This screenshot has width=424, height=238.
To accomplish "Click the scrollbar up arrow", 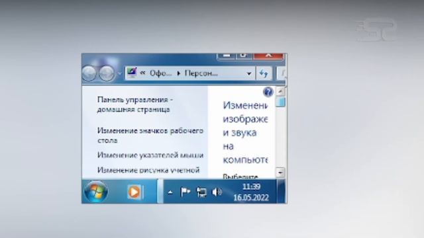I will pos(280,91).
